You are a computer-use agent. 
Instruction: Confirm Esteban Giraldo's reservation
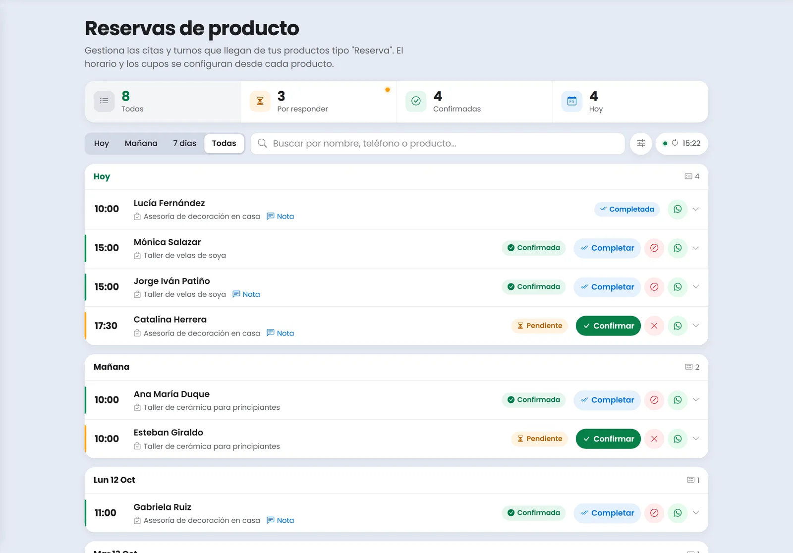(x=608, y=439)
